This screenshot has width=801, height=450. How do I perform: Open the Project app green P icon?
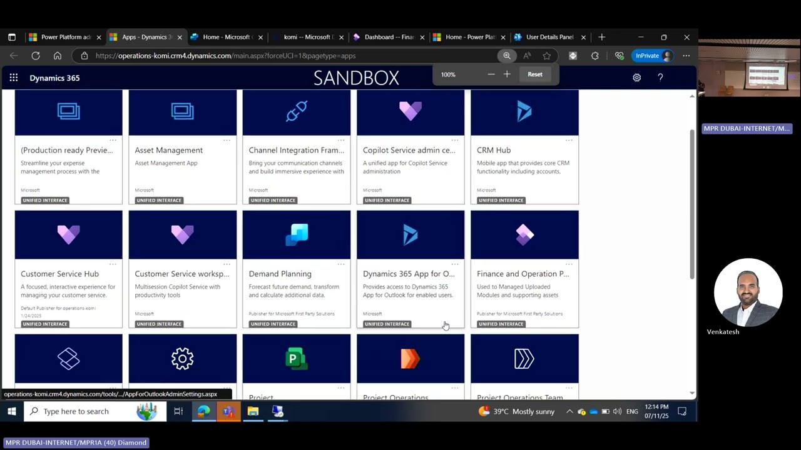[x=297, y=359]
